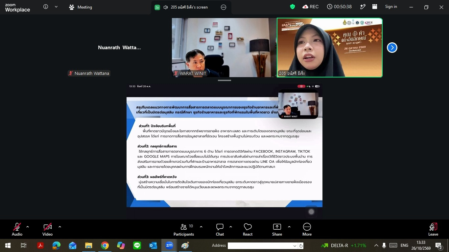Screen dimensions: 449x252
Task: Open File Explorer from the taskbar
Action: pos(89,245)
